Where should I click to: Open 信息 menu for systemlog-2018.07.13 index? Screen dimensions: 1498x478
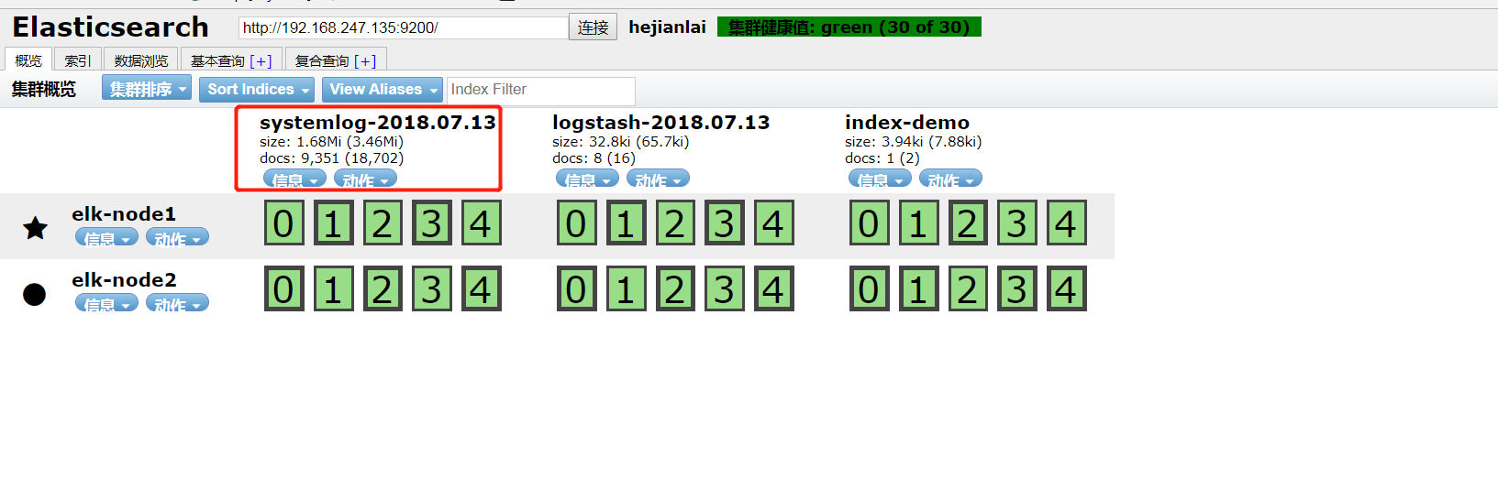(294, 179)
